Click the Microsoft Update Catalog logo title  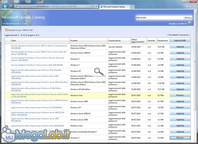pyautogui.click(x=24, y=18)
